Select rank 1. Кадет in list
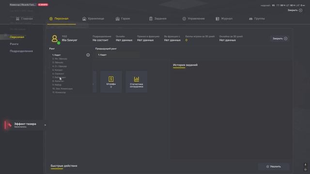Screen dimensions: 310x174 (57, 55)
